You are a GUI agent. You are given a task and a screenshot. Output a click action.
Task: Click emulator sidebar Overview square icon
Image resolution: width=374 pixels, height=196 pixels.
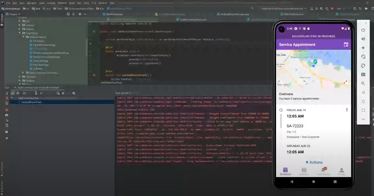click(363, 110)
